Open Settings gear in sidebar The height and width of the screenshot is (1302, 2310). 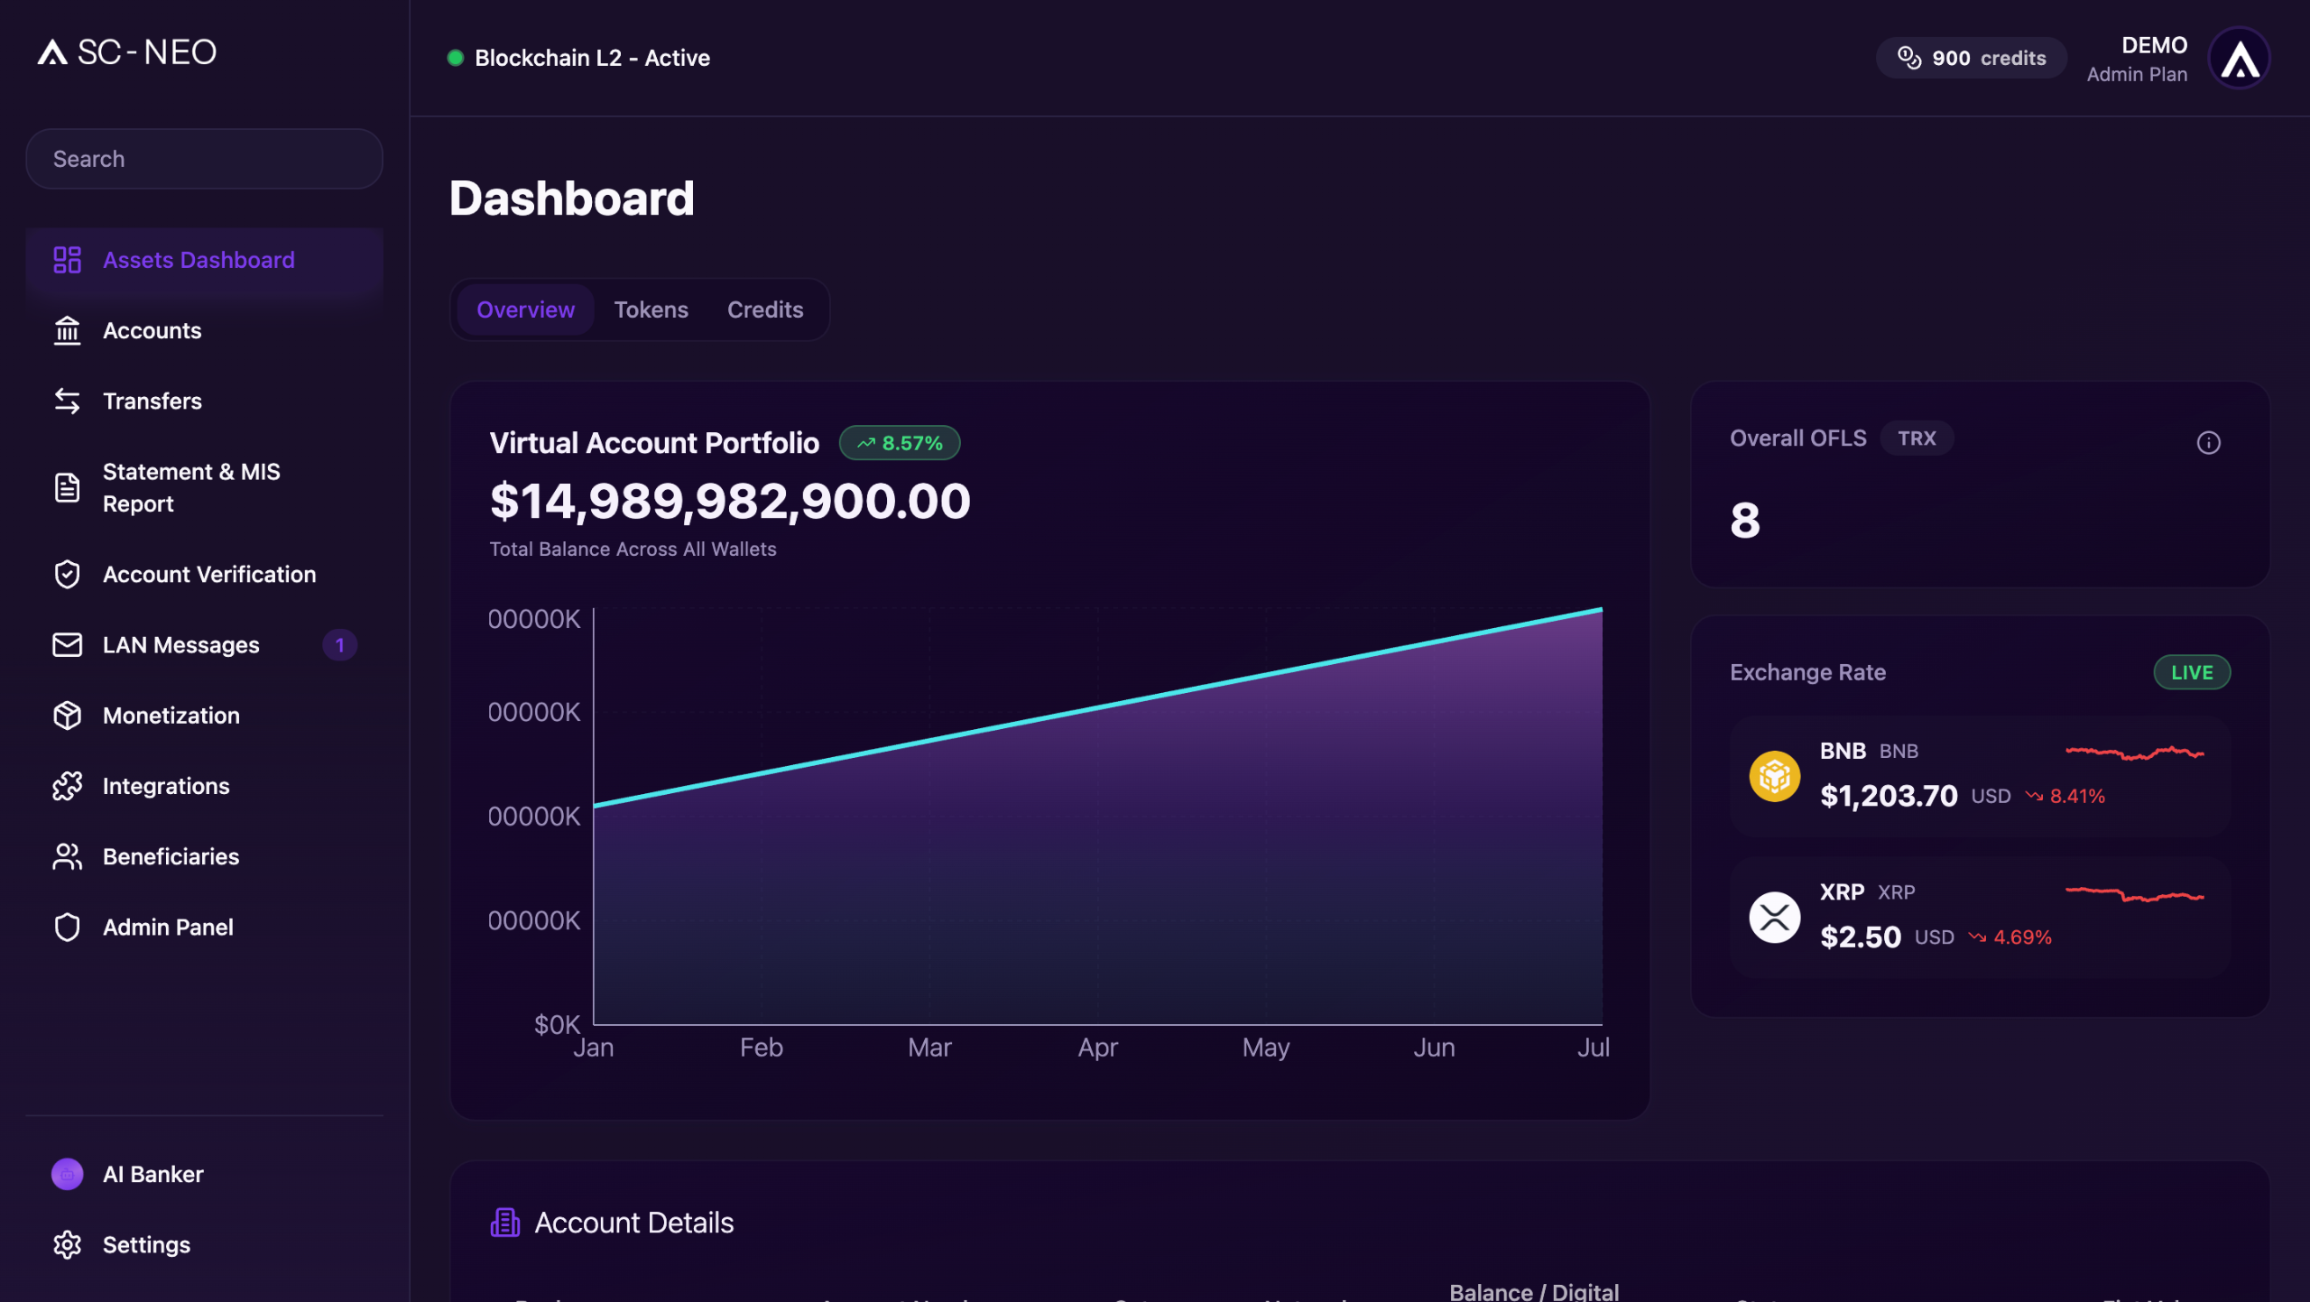click(x=67, y=1244)
